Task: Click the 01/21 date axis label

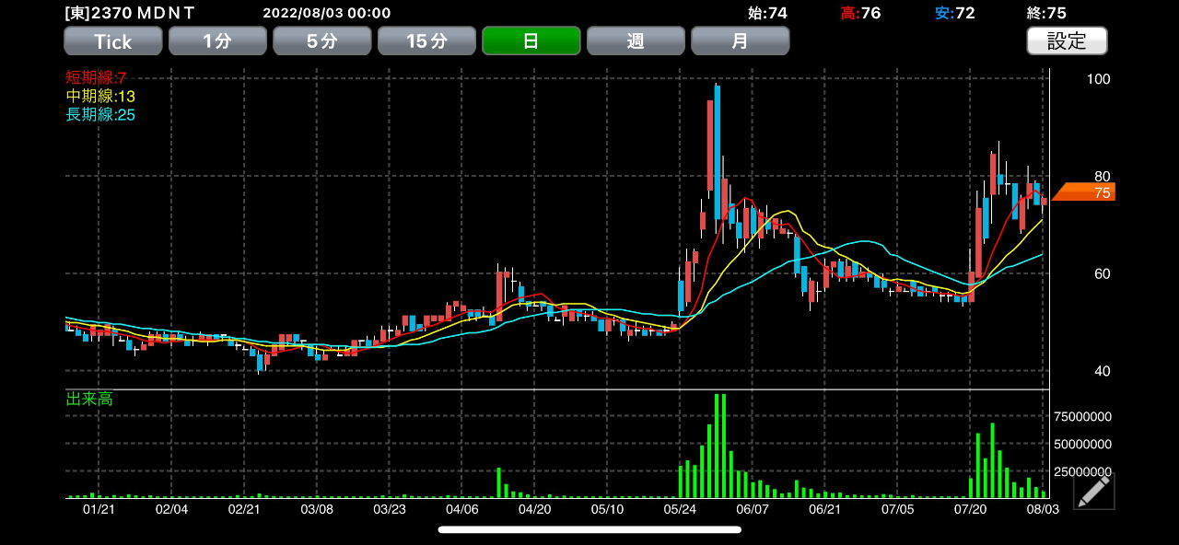Action: click(x=99, y=509)
